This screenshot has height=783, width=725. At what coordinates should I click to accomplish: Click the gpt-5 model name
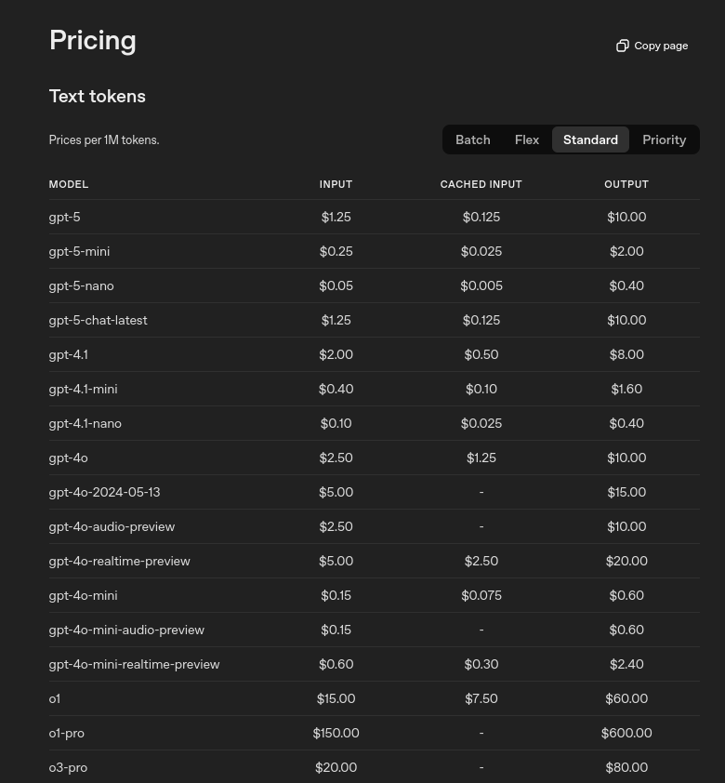[x=64, y=218]
